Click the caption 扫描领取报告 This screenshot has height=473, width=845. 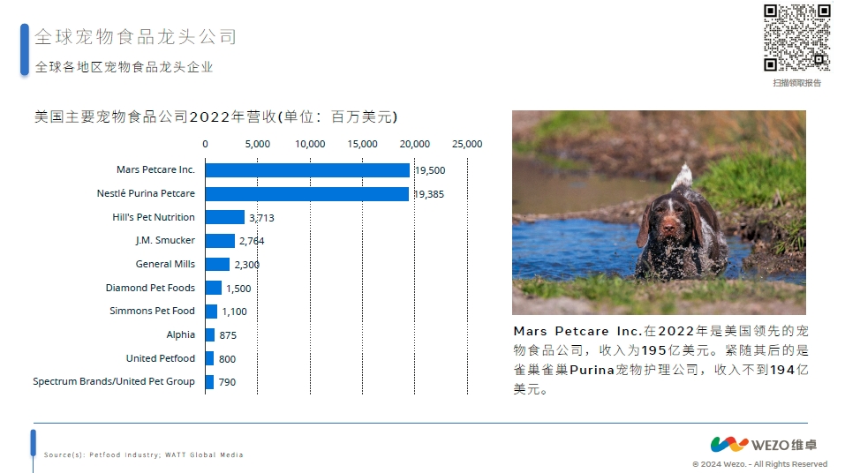pos(797,82)
